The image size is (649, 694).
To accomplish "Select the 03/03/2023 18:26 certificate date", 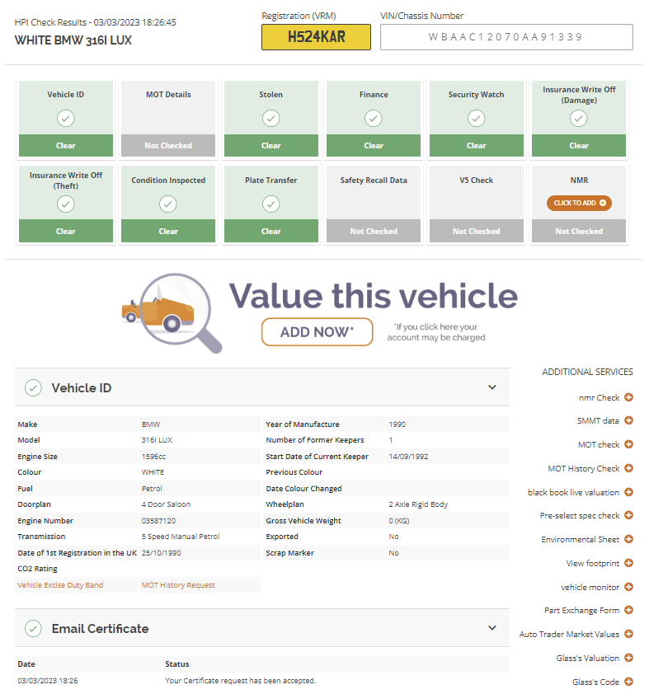I will tap(48, 680).
